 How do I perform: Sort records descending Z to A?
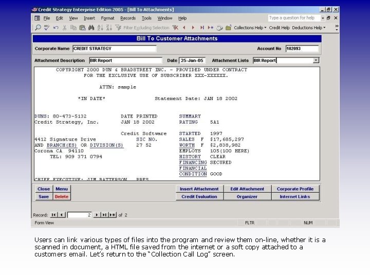(x=109, y=28)
